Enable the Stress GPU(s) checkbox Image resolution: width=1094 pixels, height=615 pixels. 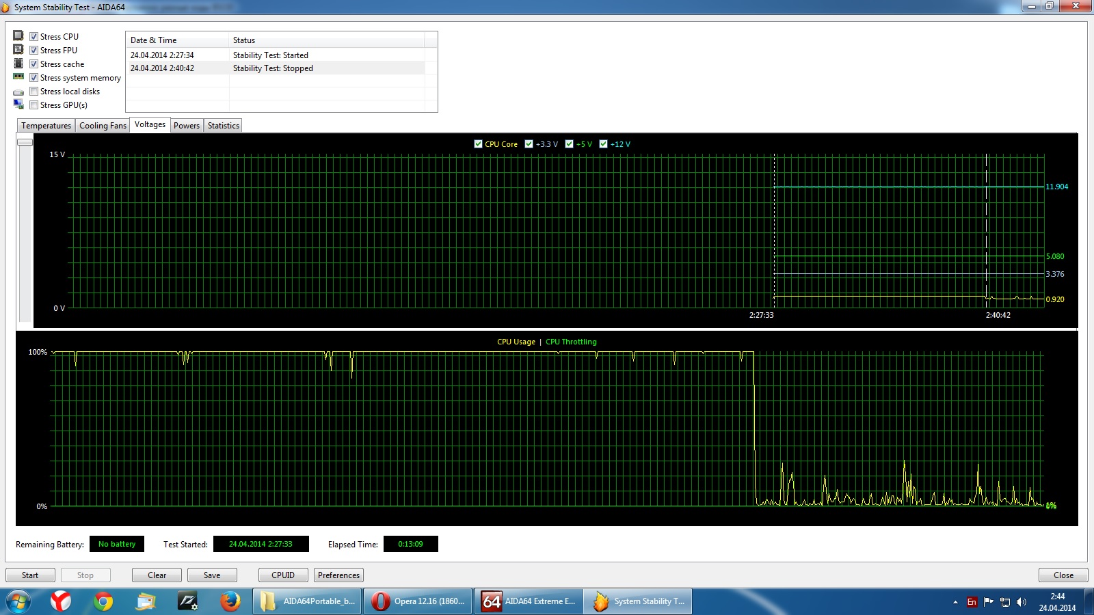click(34, 105)
